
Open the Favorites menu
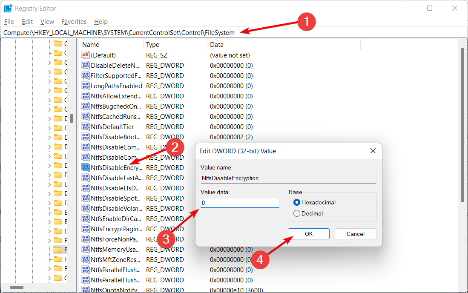74,21
